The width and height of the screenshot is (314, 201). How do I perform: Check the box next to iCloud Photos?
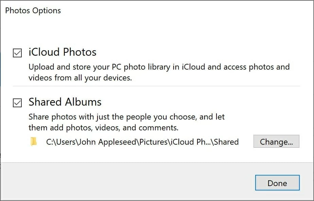click(x=17, y=52)
